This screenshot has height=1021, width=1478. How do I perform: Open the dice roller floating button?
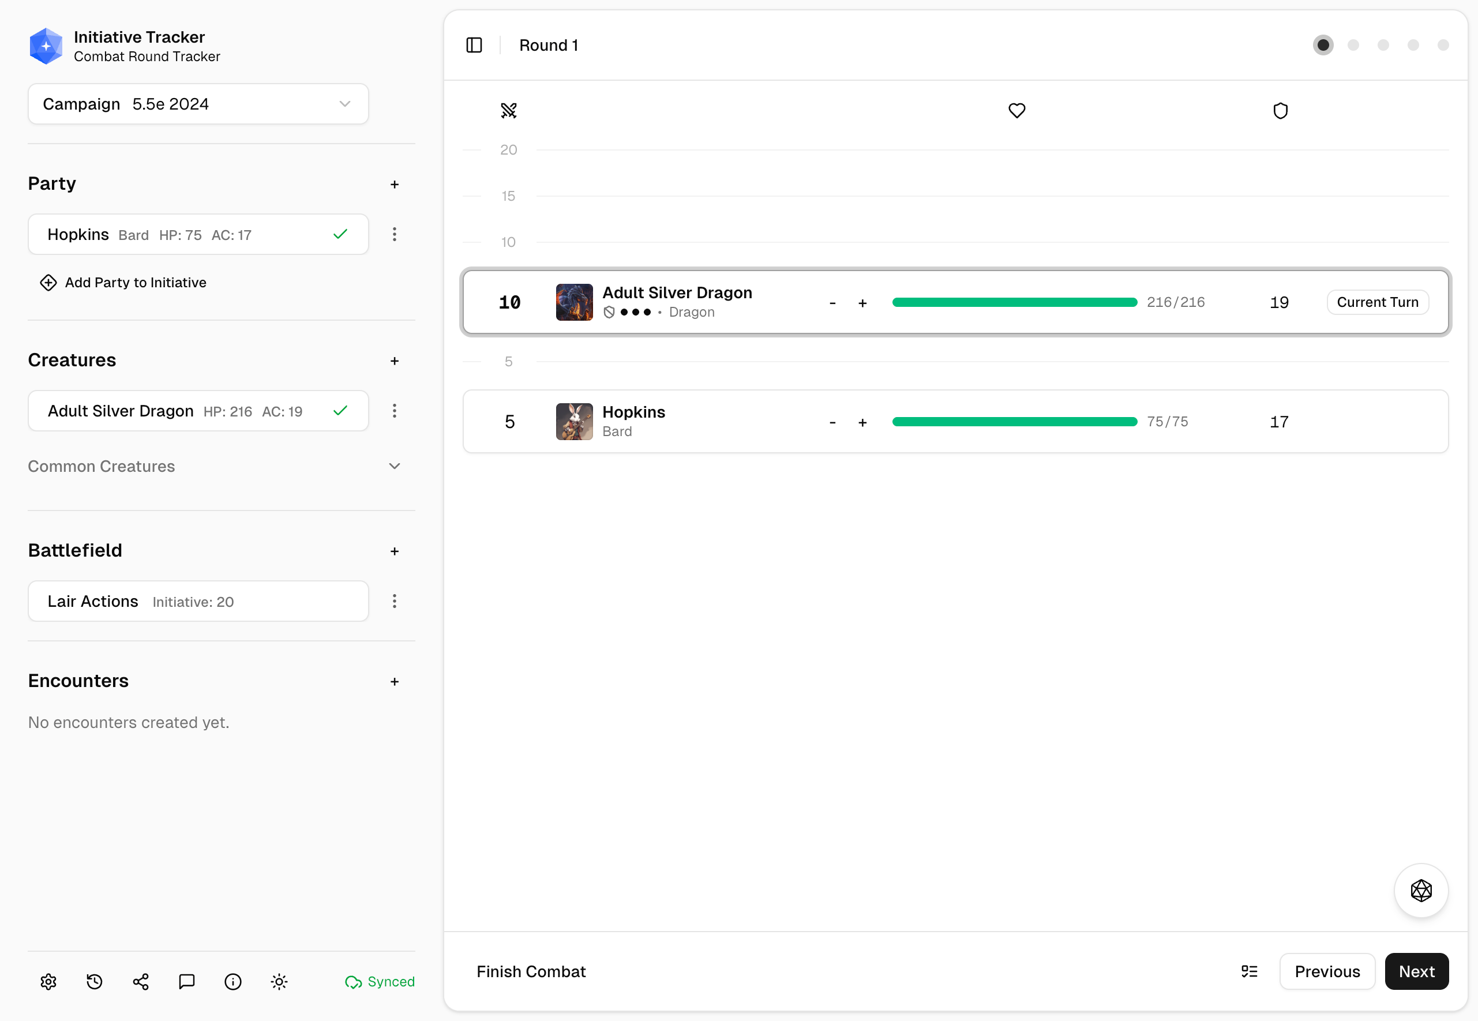click(x=1420, y=890)
